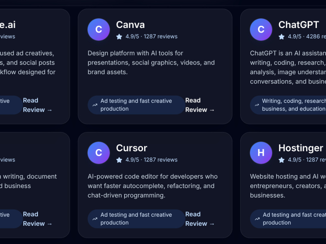Open Read Review link on Cursor card
The width and height of the screenshot is (326, 244).
pyautogui.click(x=200, y=219)
